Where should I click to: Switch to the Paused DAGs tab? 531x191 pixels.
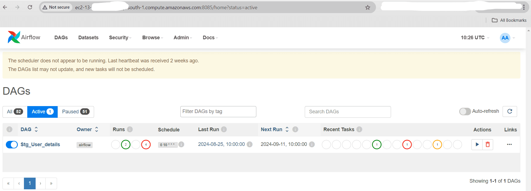point(75,112)
